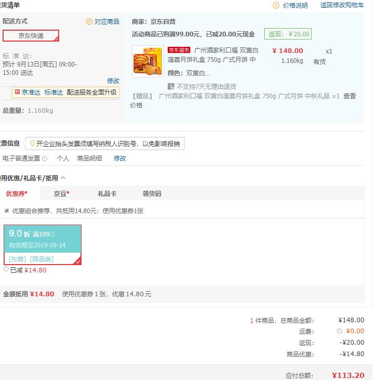The height and width of the screenshot is (380, 378).
Task: Click the delivery upgrade notice icon
Action: tap(17, 92)
